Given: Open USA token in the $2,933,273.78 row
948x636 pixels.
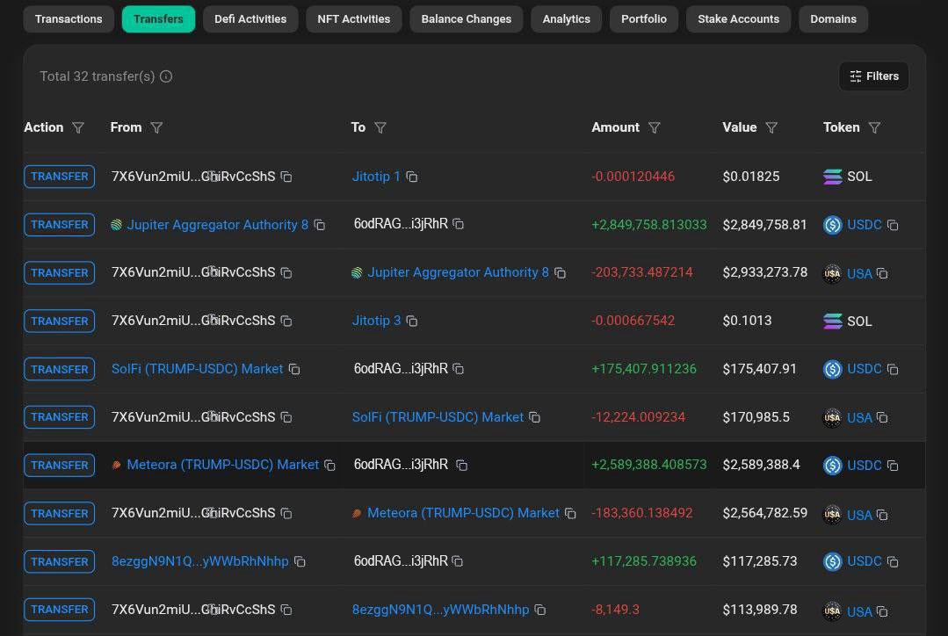Looking at the screenshot, I should [x=859, y=273].
